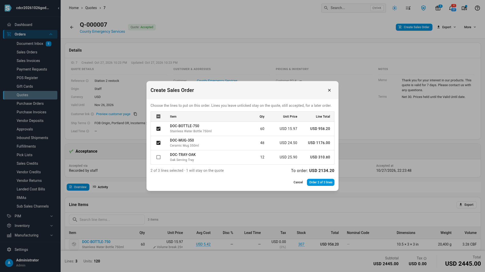Image resolution: width=485 pixels, height=272 pixels.
Task: Open the tasks checklist icon in top bar
Action: 408,8
